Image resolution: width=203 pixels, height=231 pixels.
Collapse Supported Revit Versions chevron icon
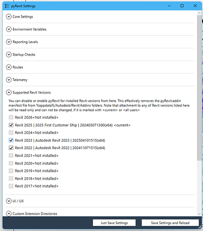click(9, 93)
